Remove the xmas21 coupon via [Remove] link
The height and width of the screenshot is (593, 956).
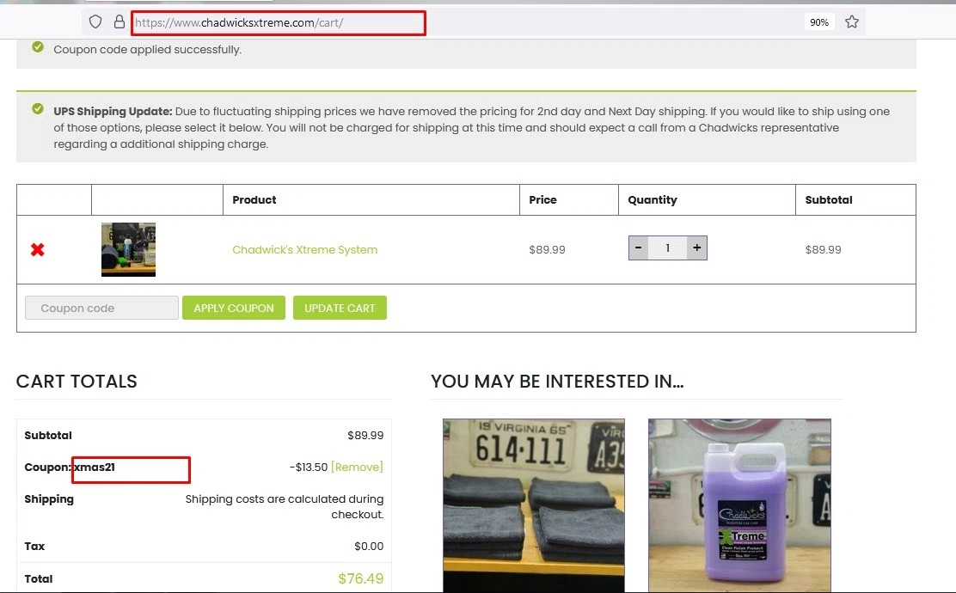click(x=357, y=467)
